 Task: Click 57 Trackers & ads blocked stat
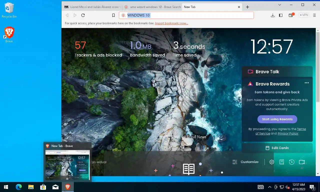click(98, 49)
